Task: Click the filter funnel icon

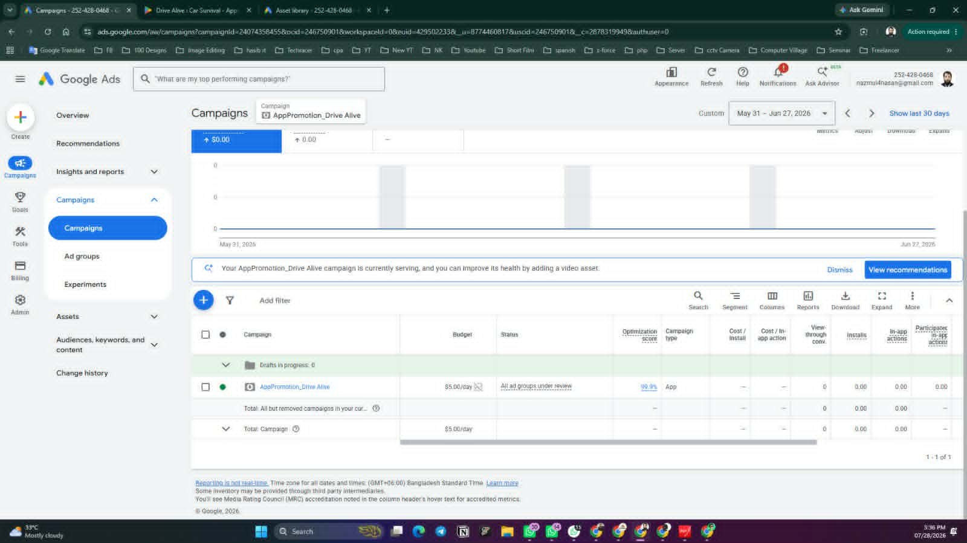Action: click(x=230, y=300)
